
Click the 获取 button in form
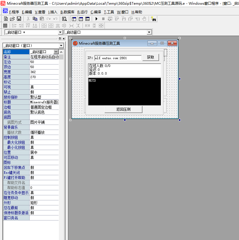[x=151, y=57]
